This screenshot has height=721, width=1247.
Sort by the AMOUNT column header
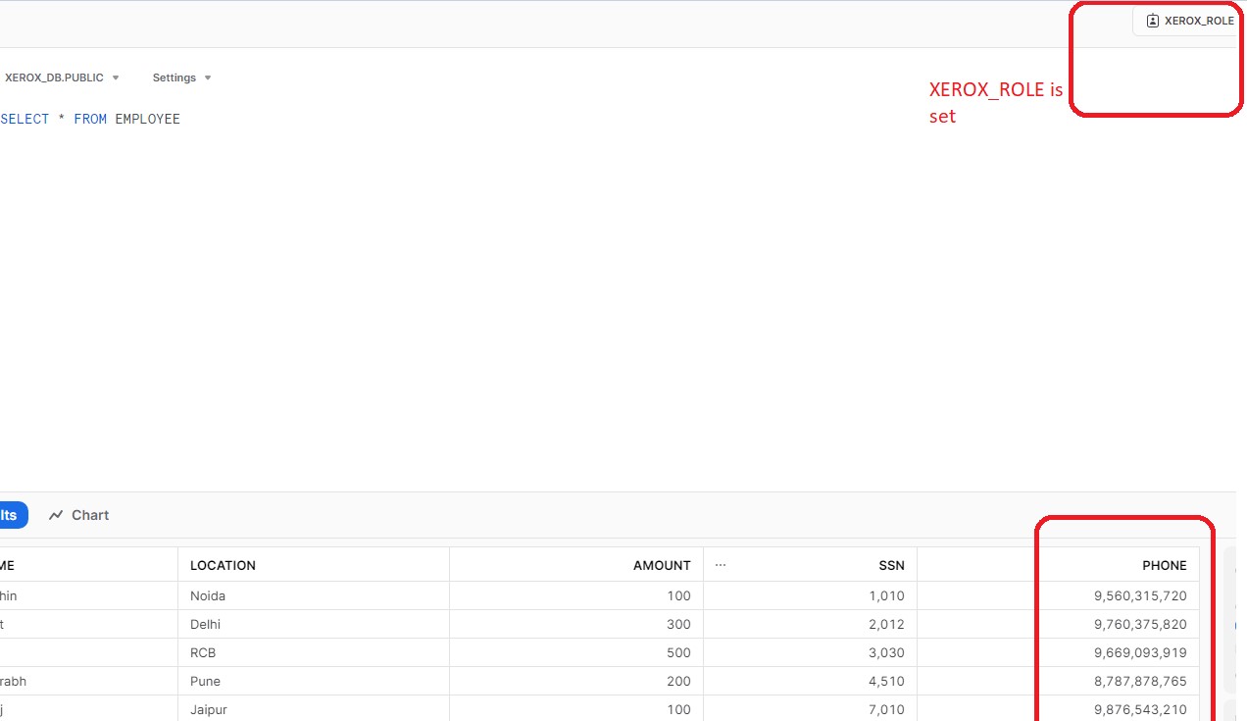[662, 565]
